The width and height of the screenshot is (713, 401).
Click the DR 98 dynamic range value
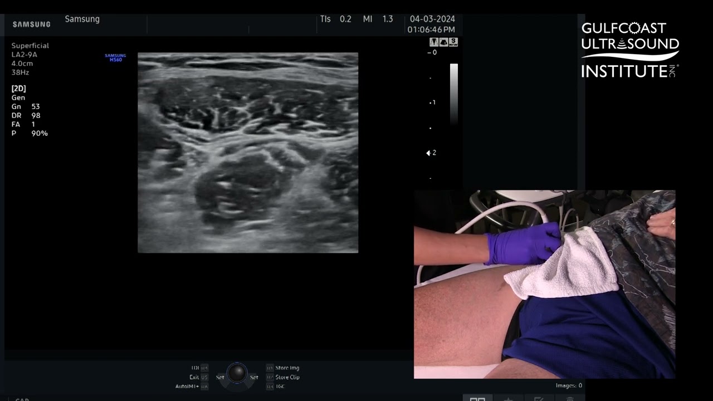click(26, 115)
